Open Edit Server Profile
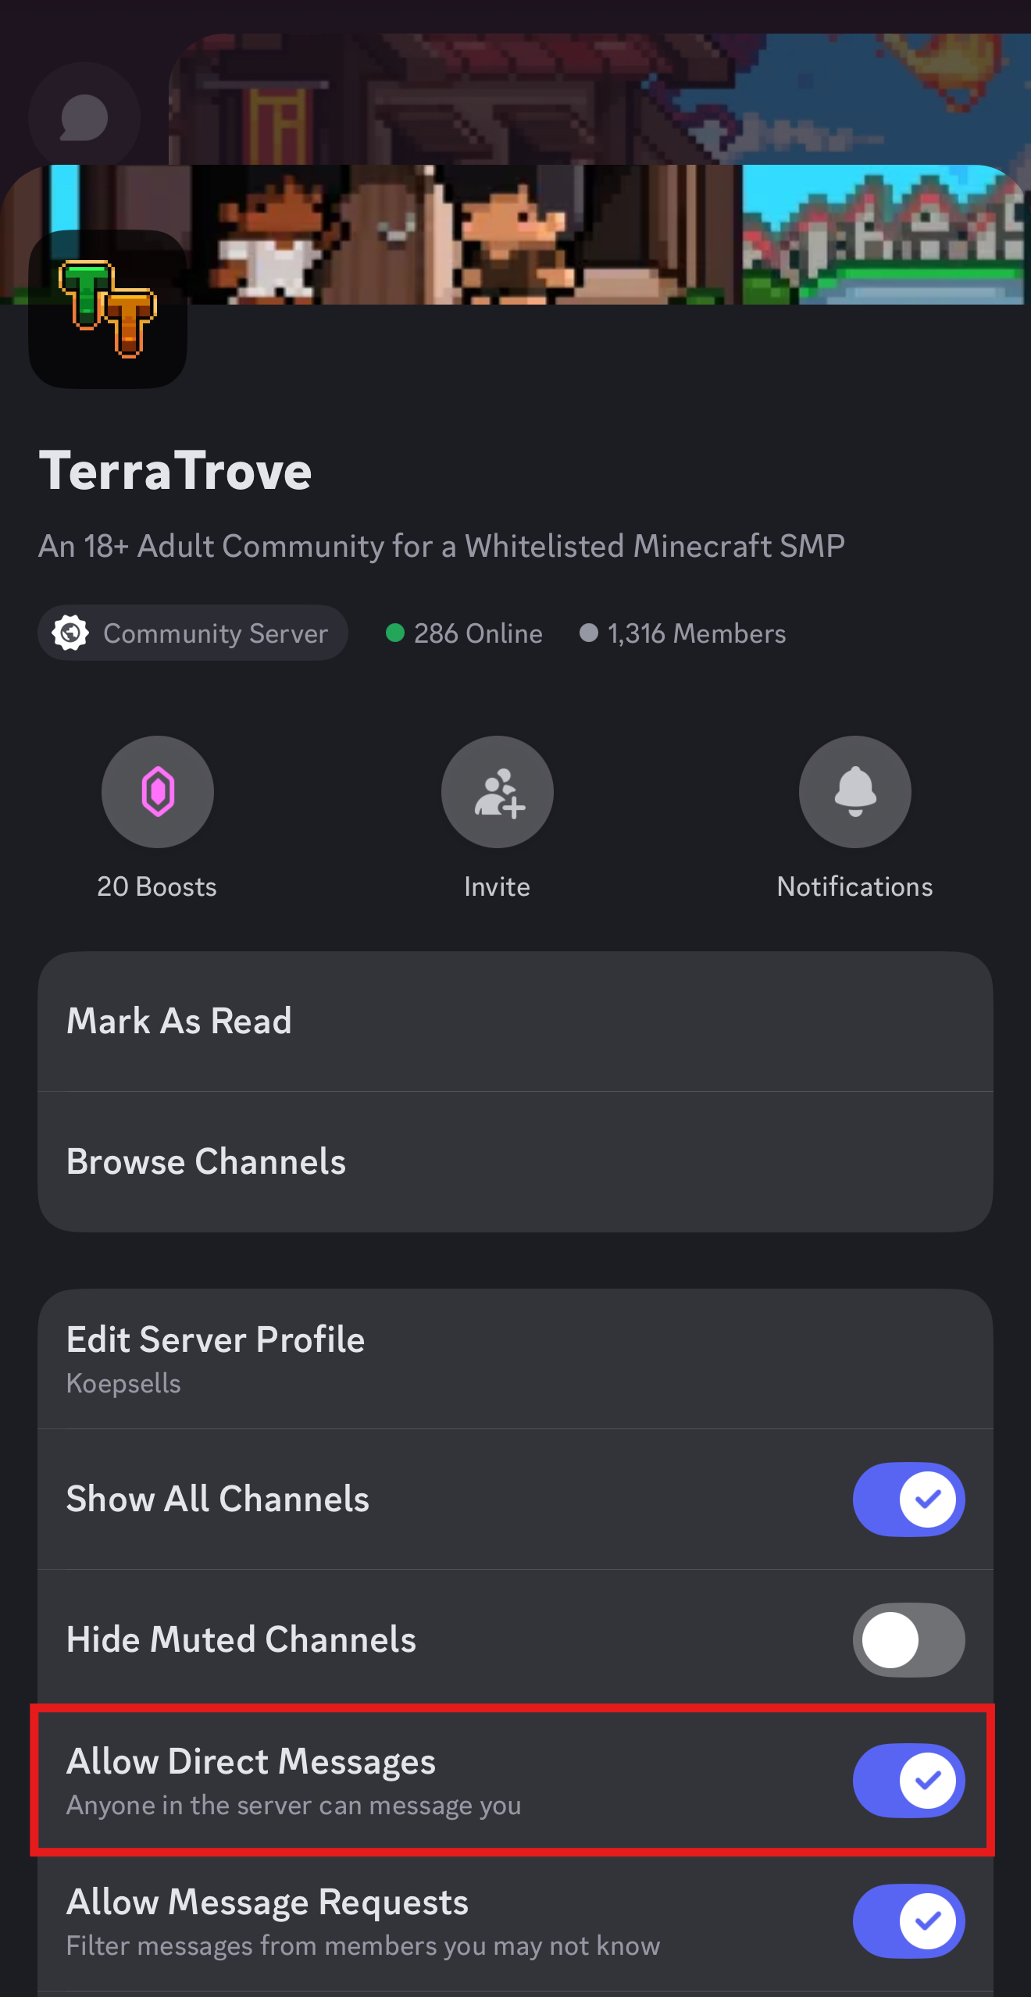The width and height of the screenshot is (1031, 1997). point(515,1358)
